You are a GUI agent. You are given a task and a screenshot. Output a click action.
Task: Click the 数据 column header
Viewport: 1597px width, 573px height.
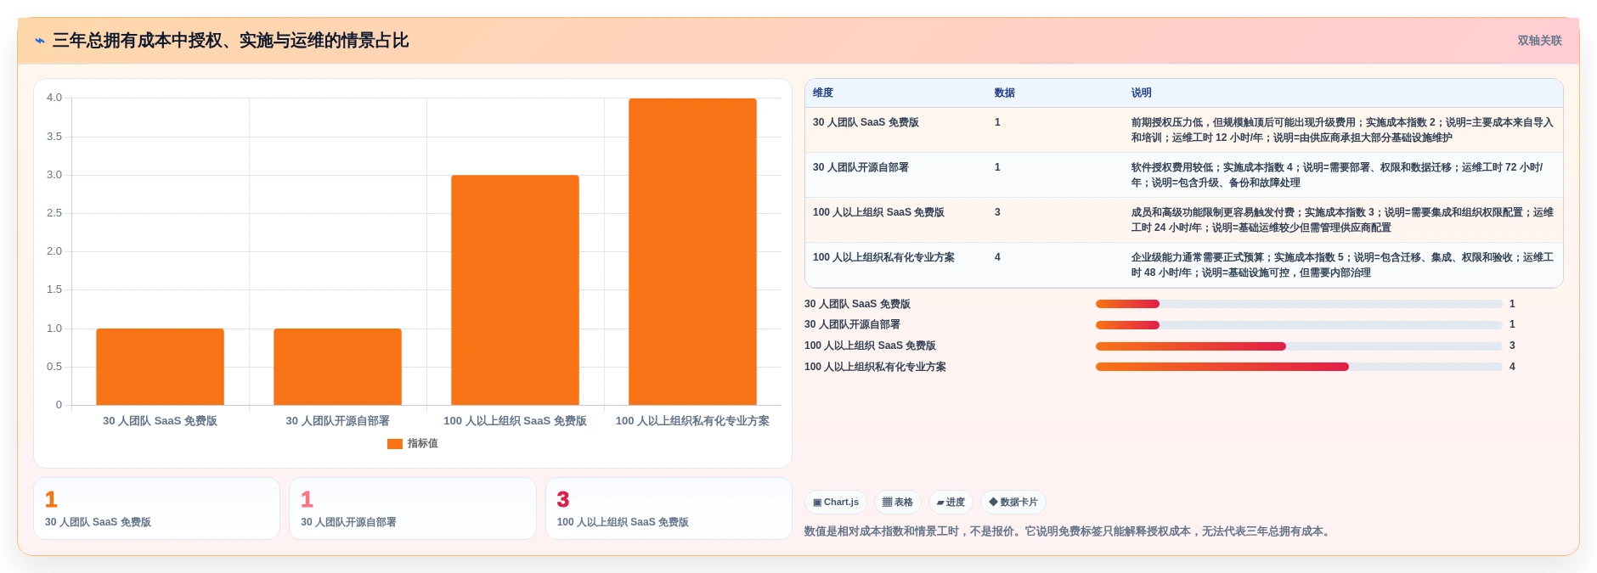coord(1005,93)
